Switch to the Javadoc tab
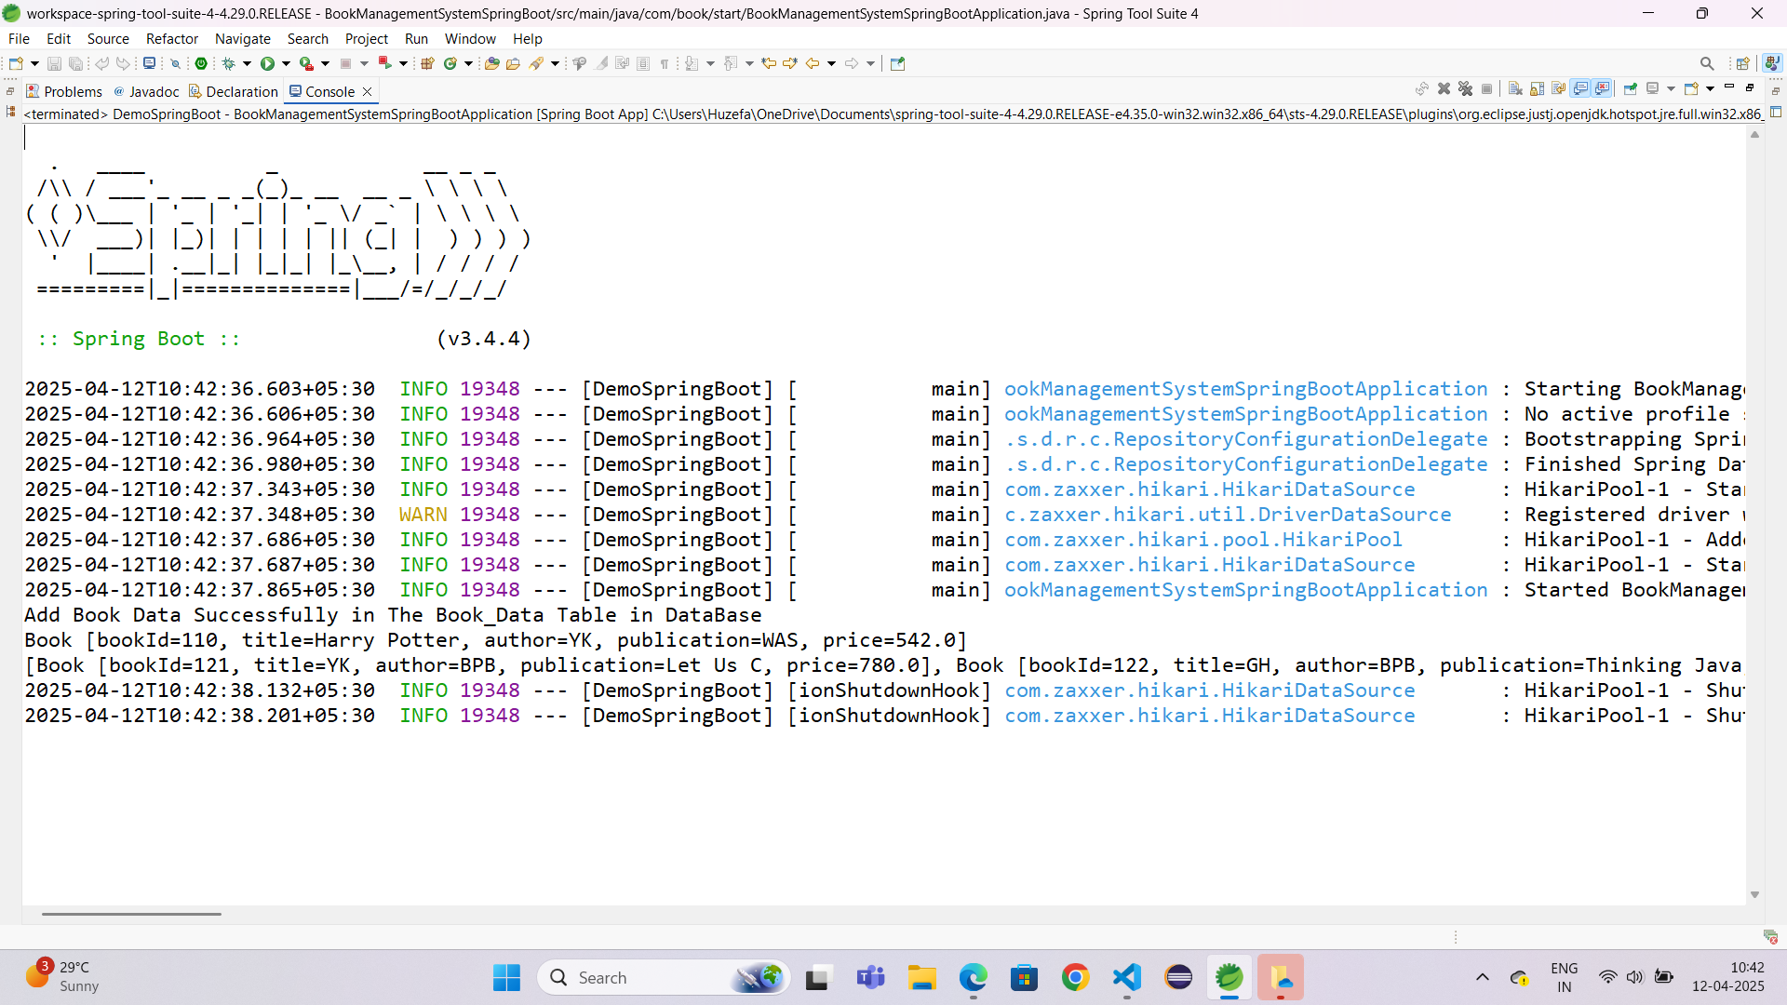This screenshot has width=1787, height=1005. click(146, 91)
